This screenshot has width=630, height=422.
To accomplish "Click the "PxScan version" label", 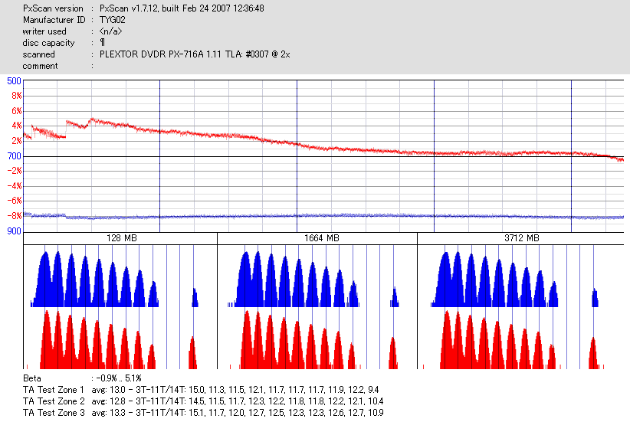I will point(53,8).
